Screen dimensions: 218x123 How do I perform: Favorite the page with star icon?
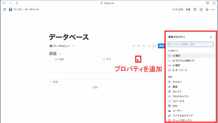[207, 10]
